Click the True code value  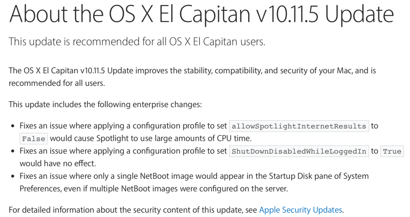pyautogui.click(x=392, y=151)
